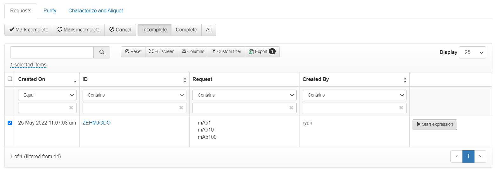Open the Columns gear settings

(x=193, y=51)
